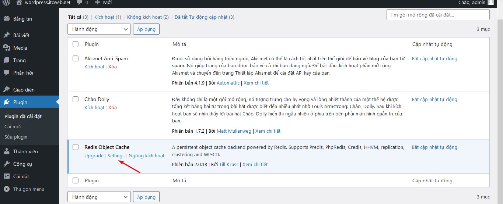Open the top Hành động bulk dropdown

(99, 29)
